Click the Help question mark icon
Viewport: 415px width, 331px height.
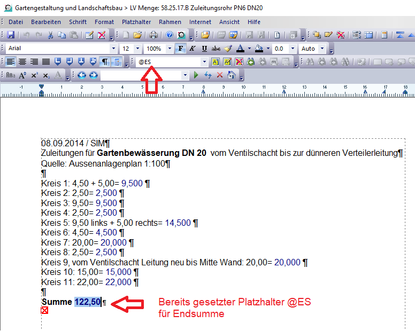coord(169,35)
